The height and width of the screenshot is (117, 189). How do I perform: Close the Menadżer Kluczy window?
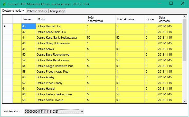[x=183, y=3]
